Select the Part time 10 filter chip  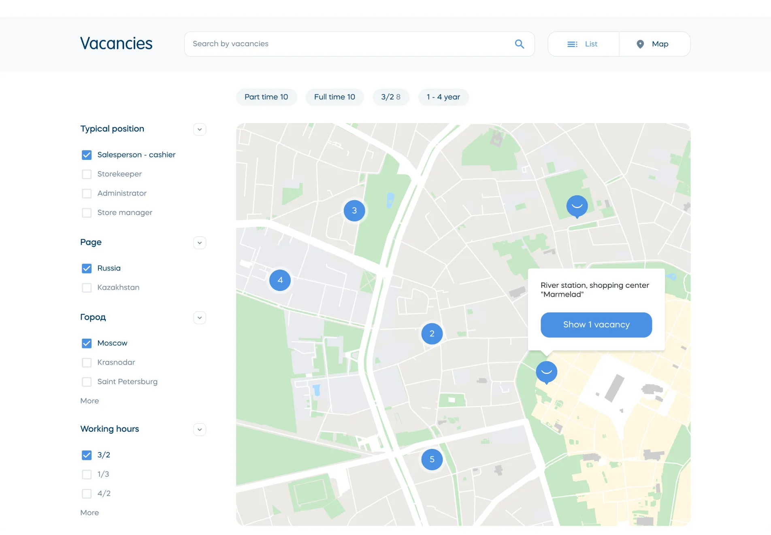[x=266, y=97]
